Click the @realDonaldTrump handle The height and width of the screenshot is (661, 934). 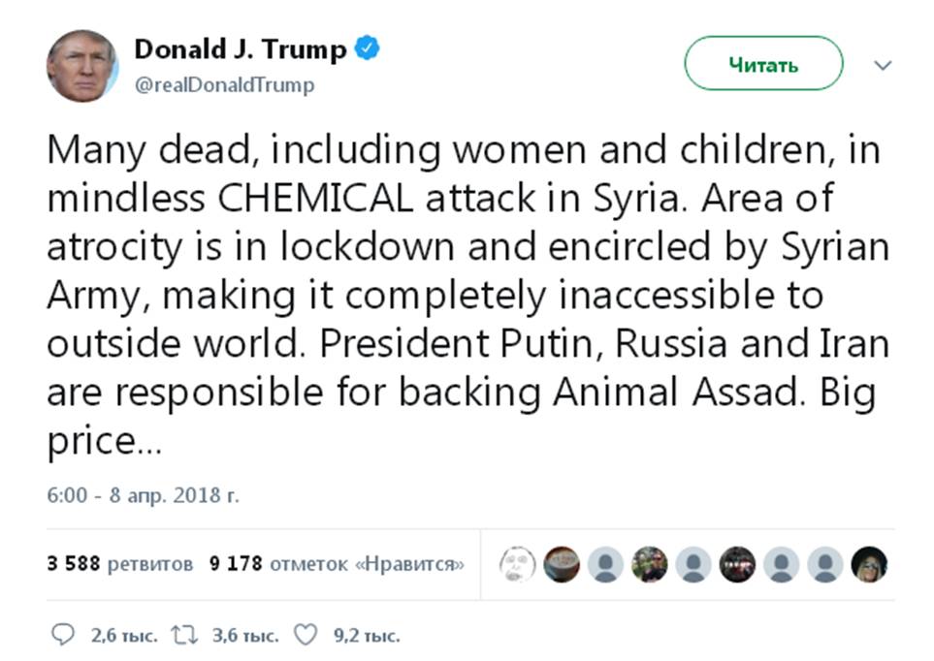tap(224, 85)
